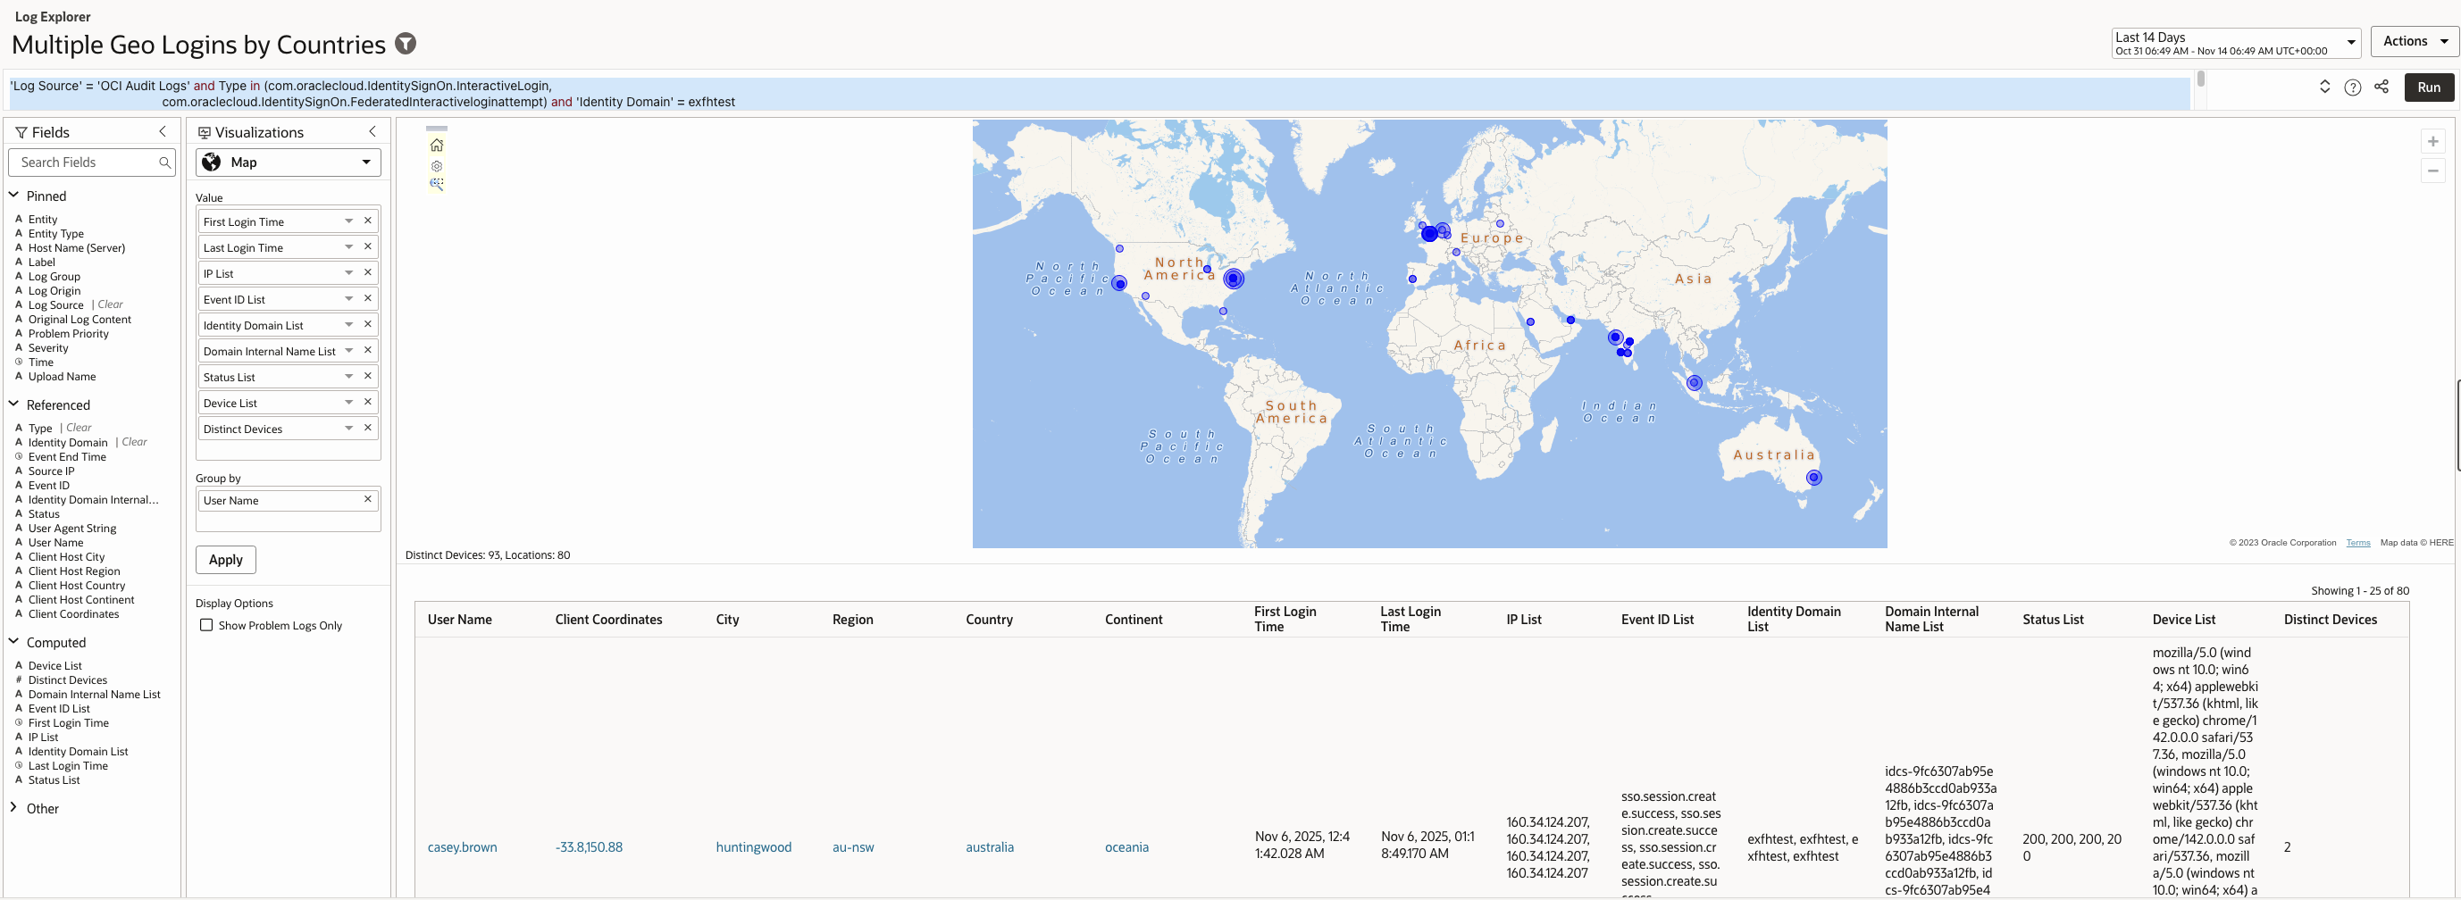
Task: Click the Search Fields input box
Action: 86,162
